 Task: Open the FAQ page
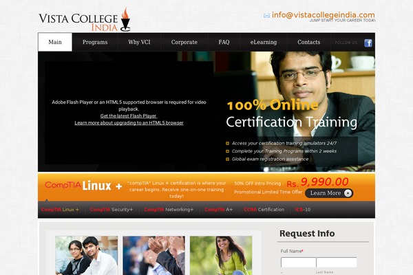[224, 42]
